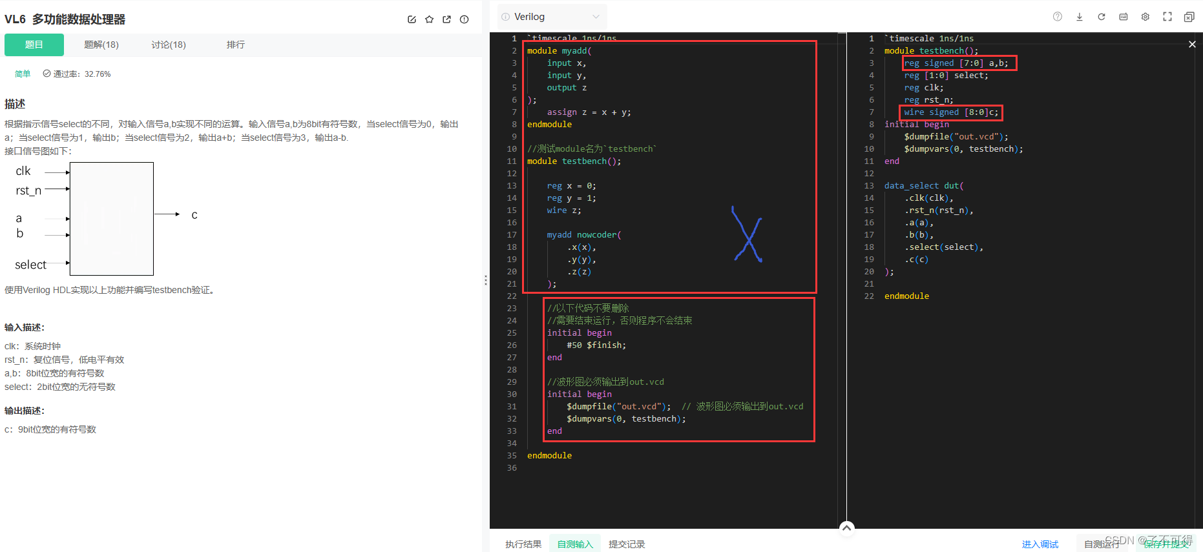
Task: Click the report issue exclamation icon
Action: 464,19
